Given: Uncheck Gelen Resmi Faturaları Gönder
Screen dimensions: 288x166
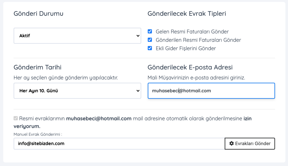Looking at the screenshot, I should [150, 32].
